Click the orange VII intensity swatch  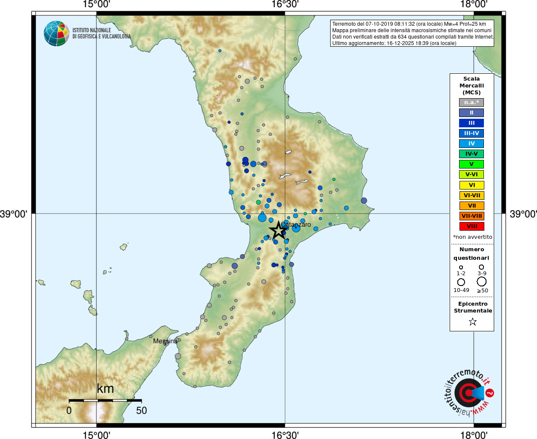pos(471,206)
